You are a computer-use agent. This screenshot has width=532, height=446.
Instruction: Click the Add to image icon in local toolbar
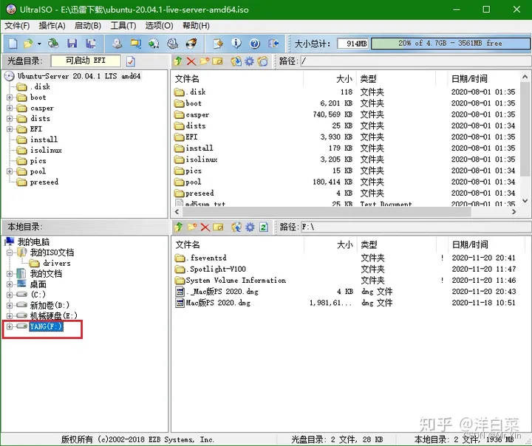[236, 227]
